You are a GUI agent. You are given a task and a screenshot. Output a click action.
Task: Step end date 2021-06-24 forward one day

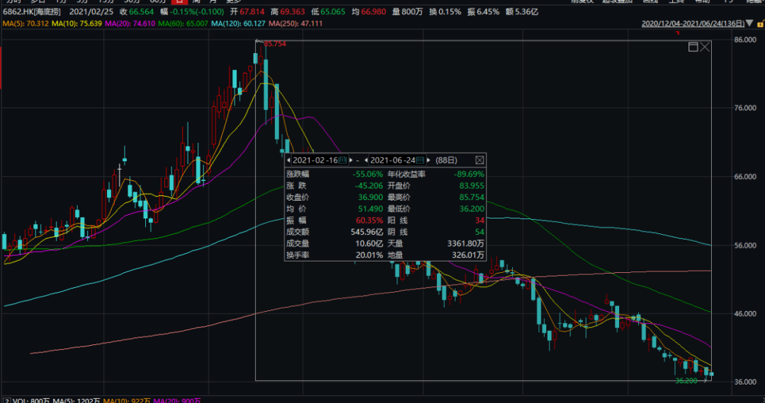pos(429,160)
